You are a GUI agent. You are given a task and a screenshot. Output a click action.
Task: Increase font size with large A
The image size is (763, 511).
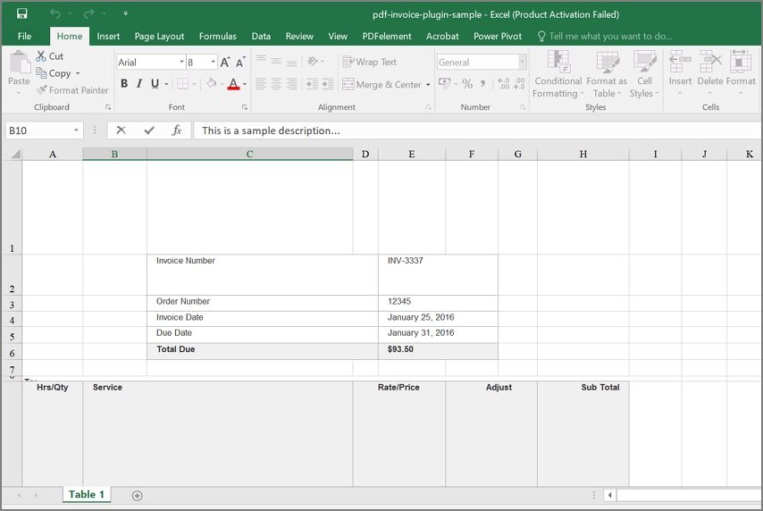[225, 62]
